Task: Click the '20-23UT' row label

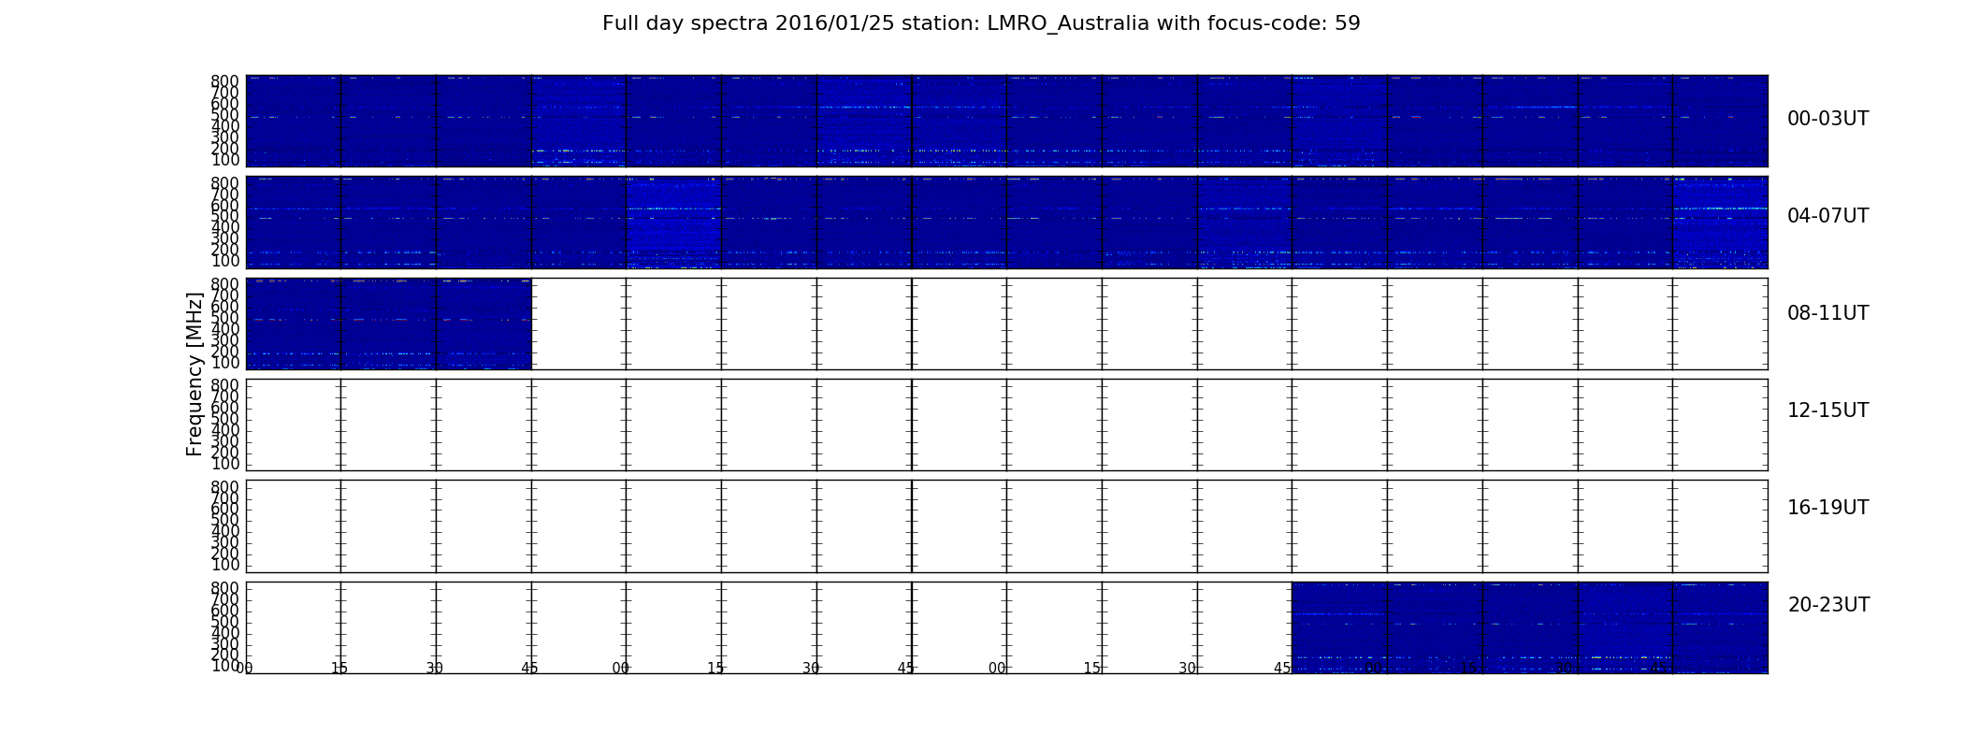Action: point(1828,605)
